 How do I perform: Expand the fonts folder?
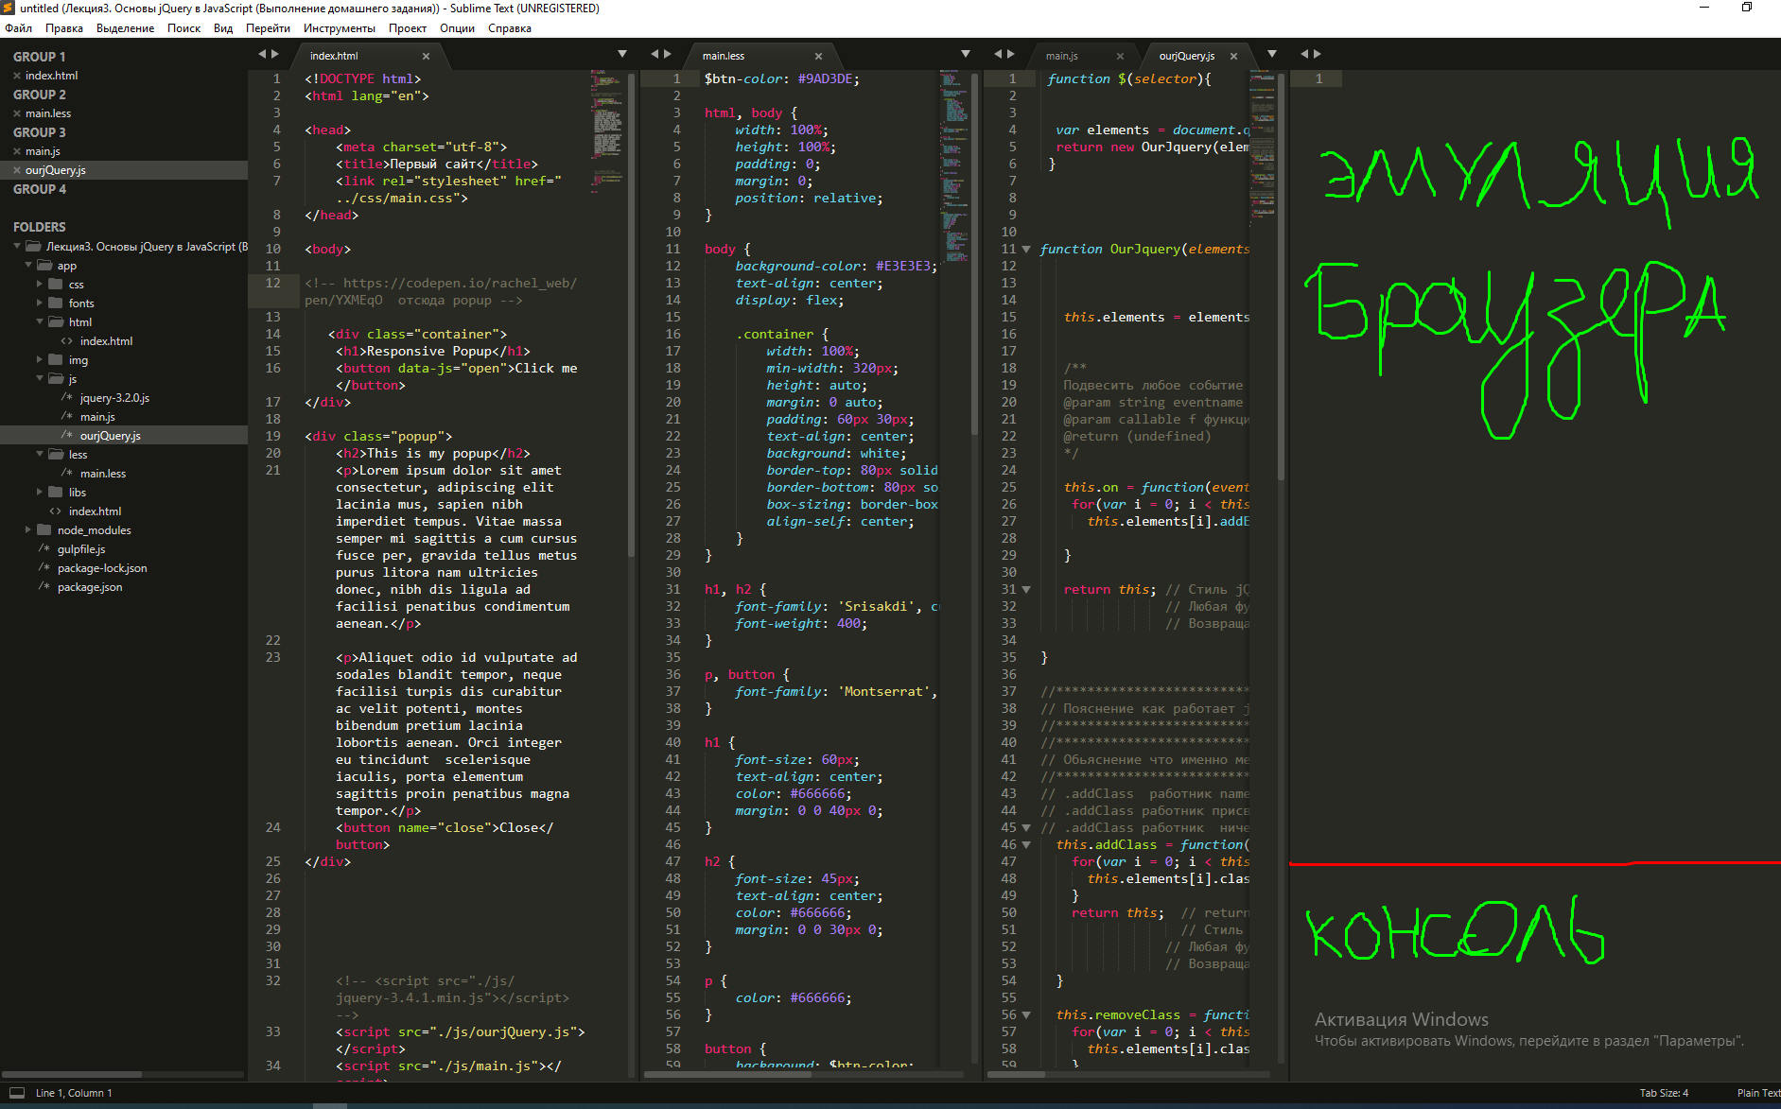pos(40,303)
